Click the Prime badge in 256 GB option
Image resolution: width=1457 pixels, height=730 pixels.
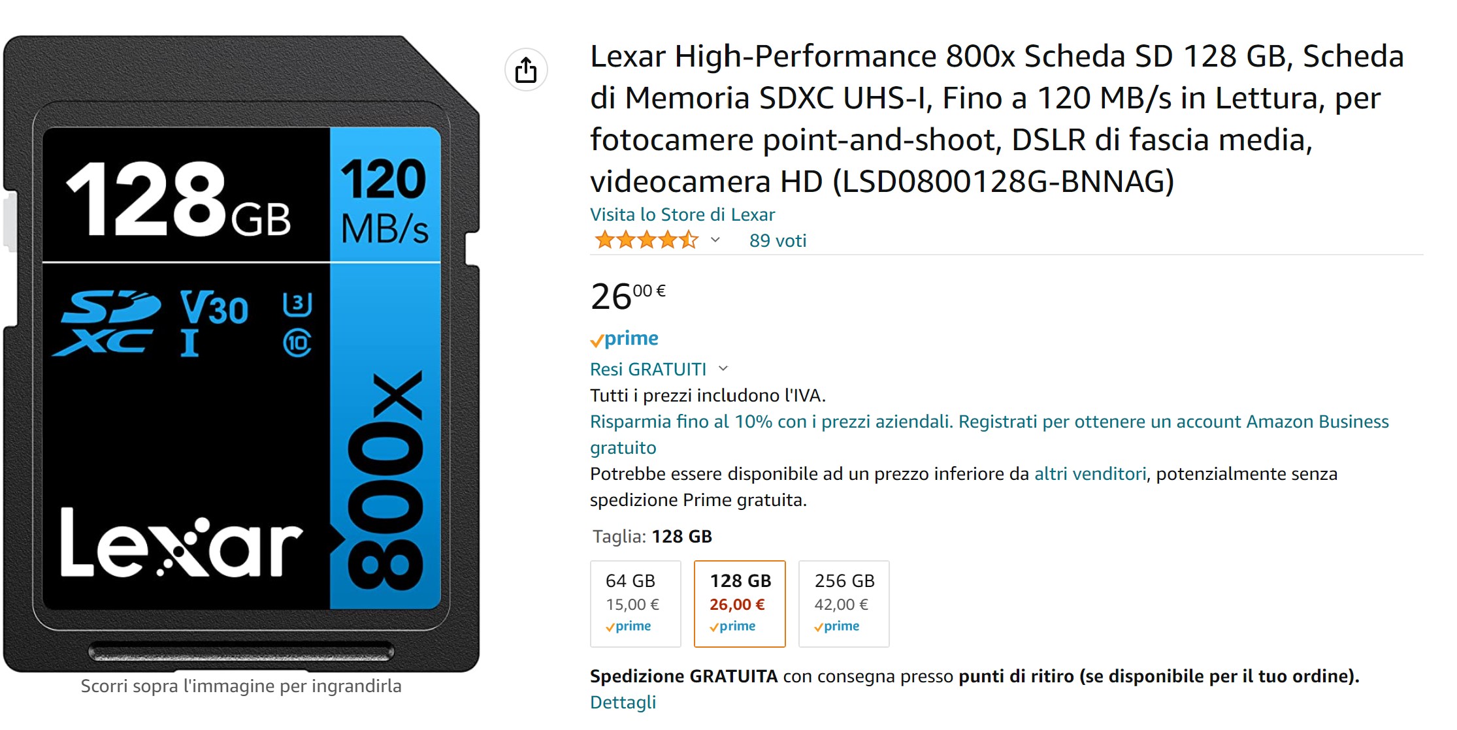[837, 626]
